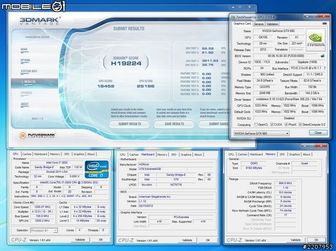This screenshot has width=336, height=251.
Task: Open SPD tab in the CPU window
Action: pos(67,154)
